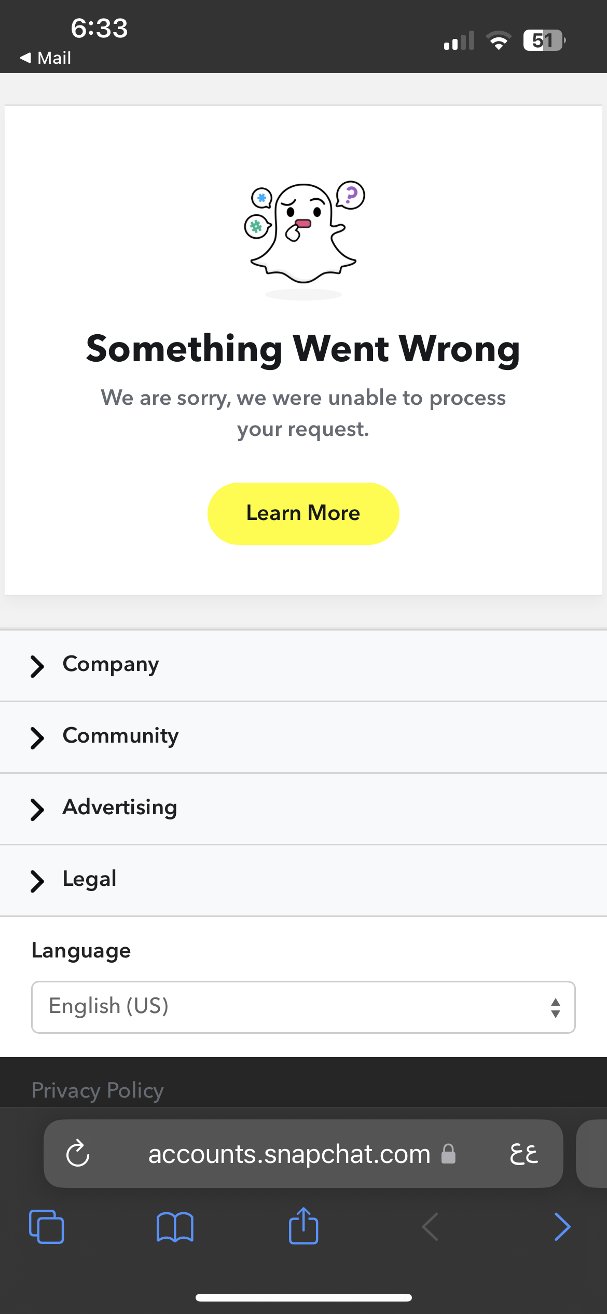
Task: Tap the home indicator bar
Action: (303, 1297)
